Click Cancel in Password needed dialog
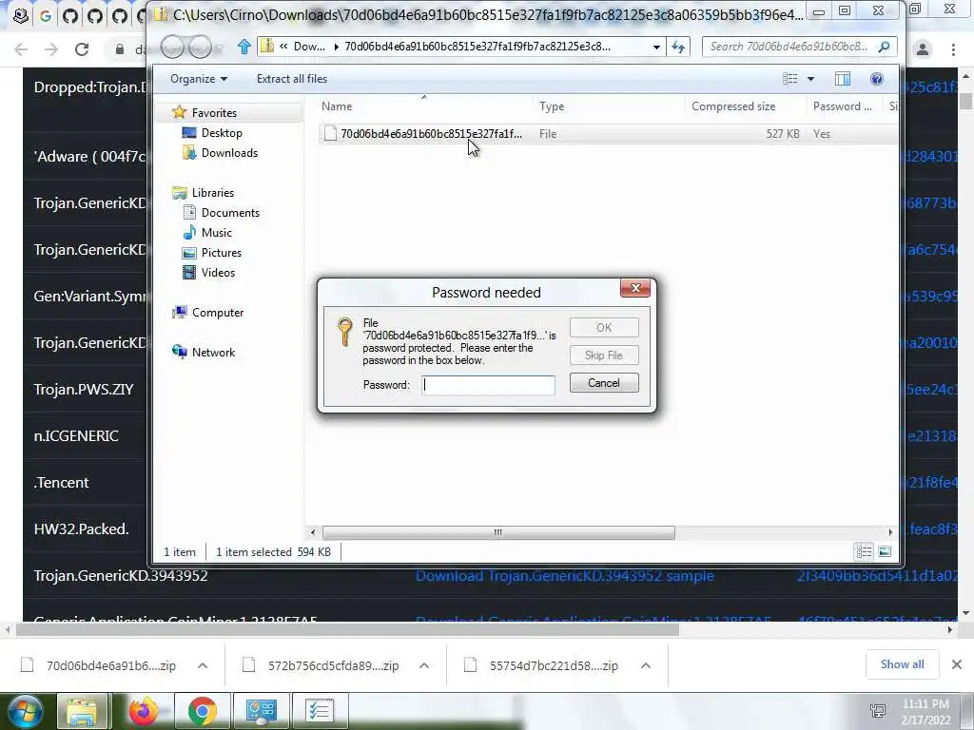 point(604,383)
